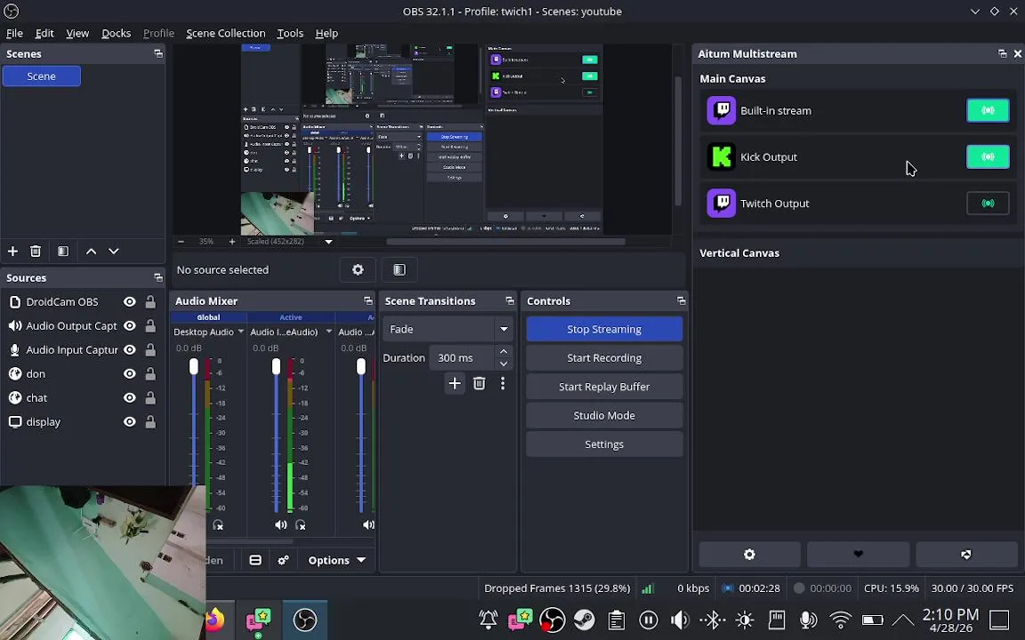Delete the scene transition with the trash icon
The width and height of the screenshot is (1025, 640).
coord(480,383)
